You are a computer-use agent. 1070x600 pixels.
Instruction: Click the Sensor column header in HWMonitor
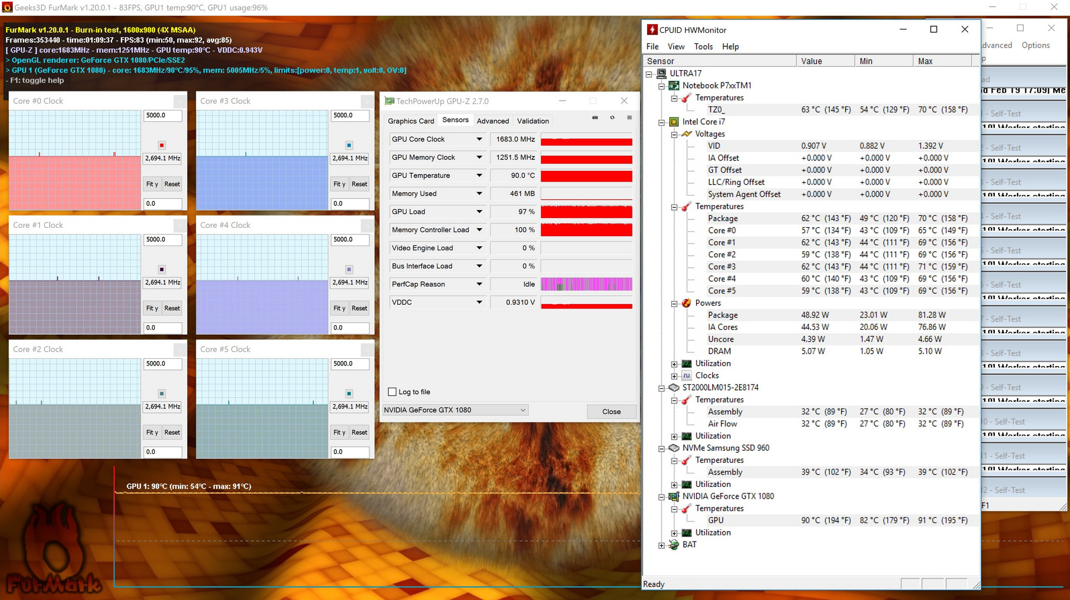(720, 61)
